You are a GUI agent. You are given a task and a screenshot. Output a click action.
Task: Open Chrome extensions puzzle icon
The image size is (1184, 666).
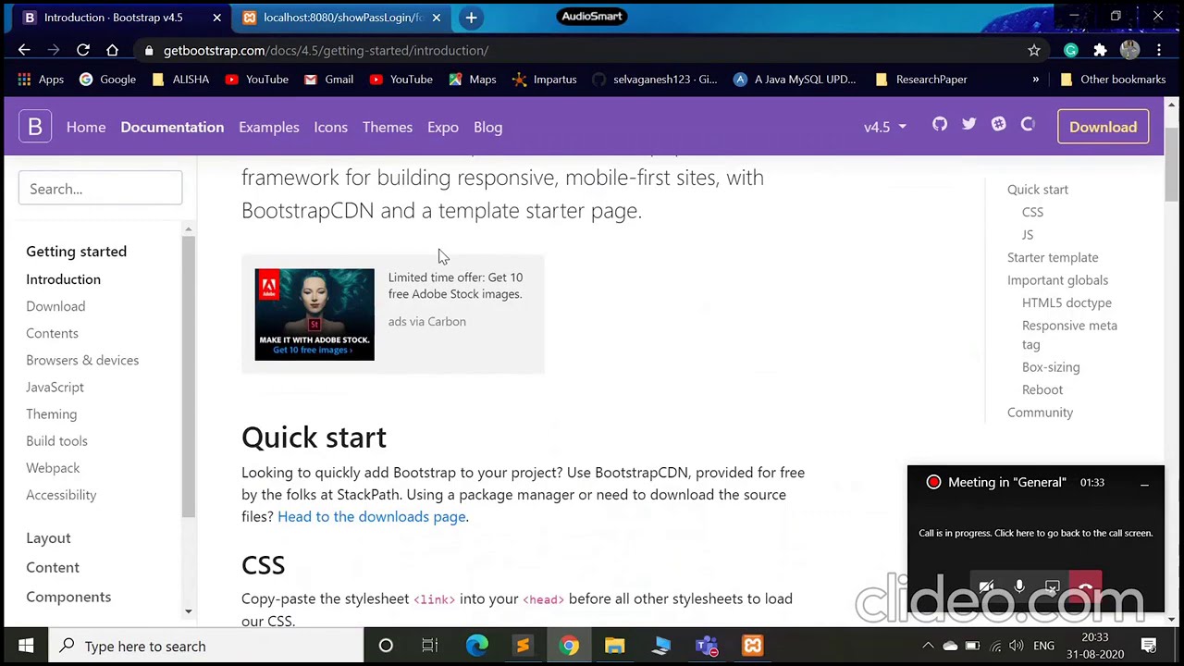pyautogui.click(x=1100, y=50)
